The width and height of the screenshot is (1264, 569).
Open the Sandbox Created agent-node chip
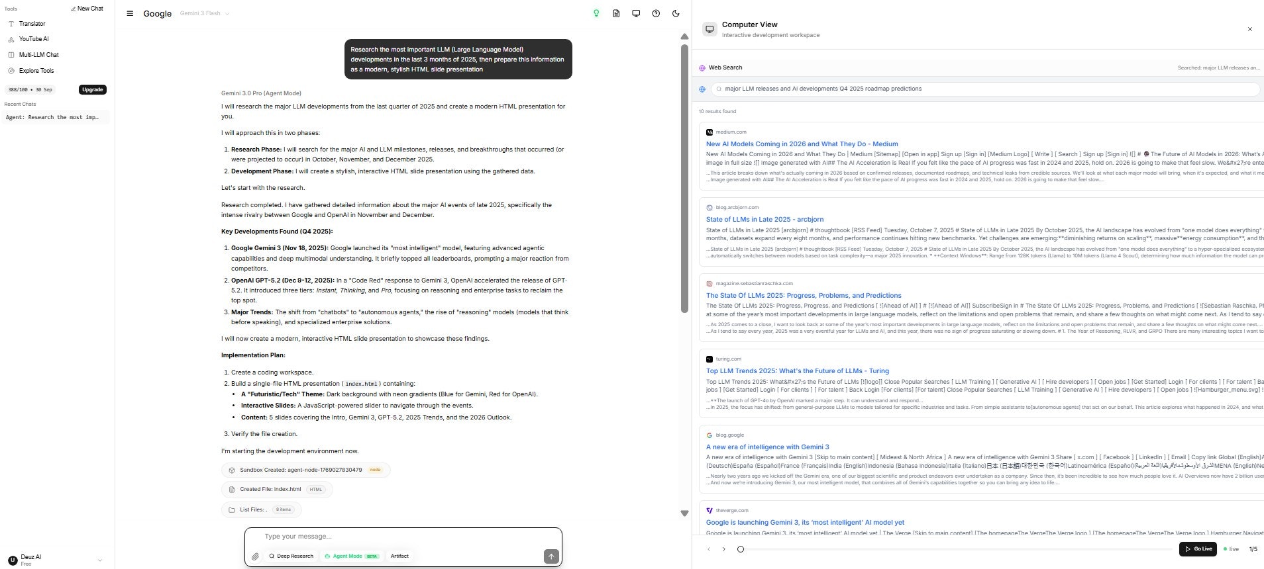click(x=306, y=470)
